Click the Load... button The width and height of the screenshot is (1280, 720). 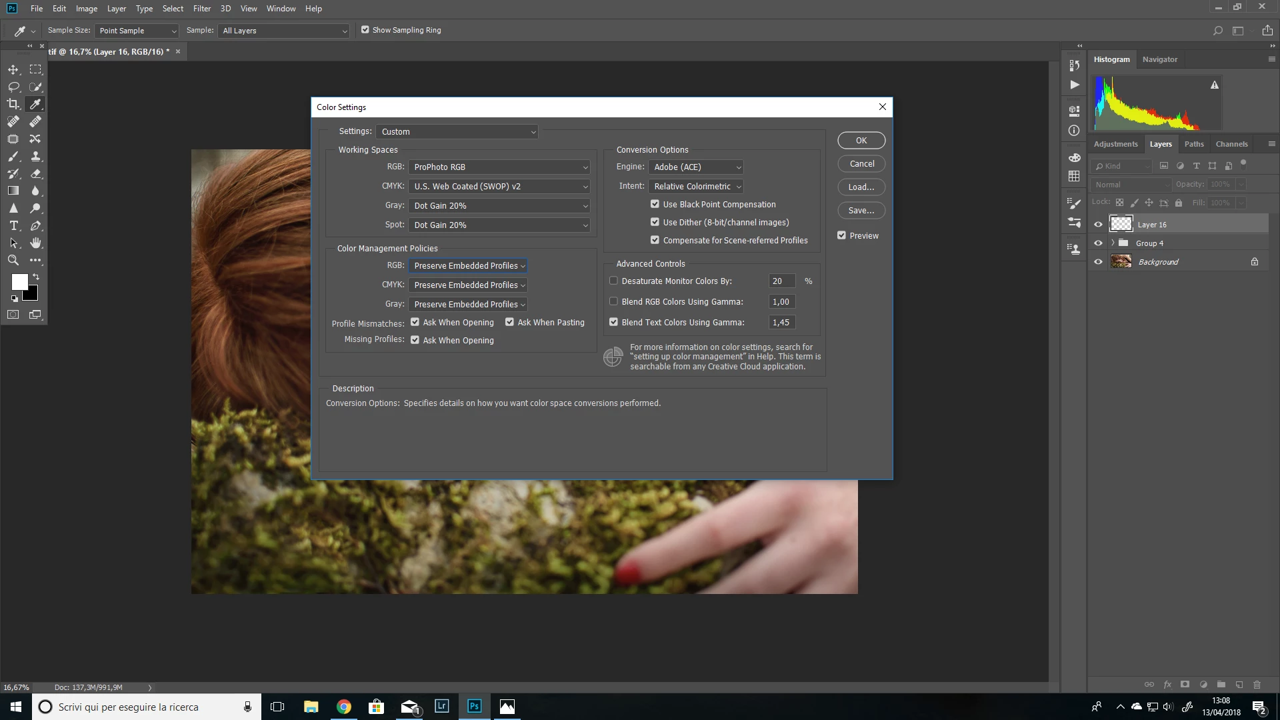pyautogui.click(x=861, y=187)
